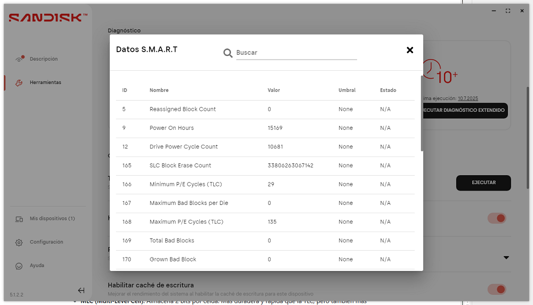Open the last run date 10.7.2025 link
This screenshot has width=533, height=305.
coord(468,98)
